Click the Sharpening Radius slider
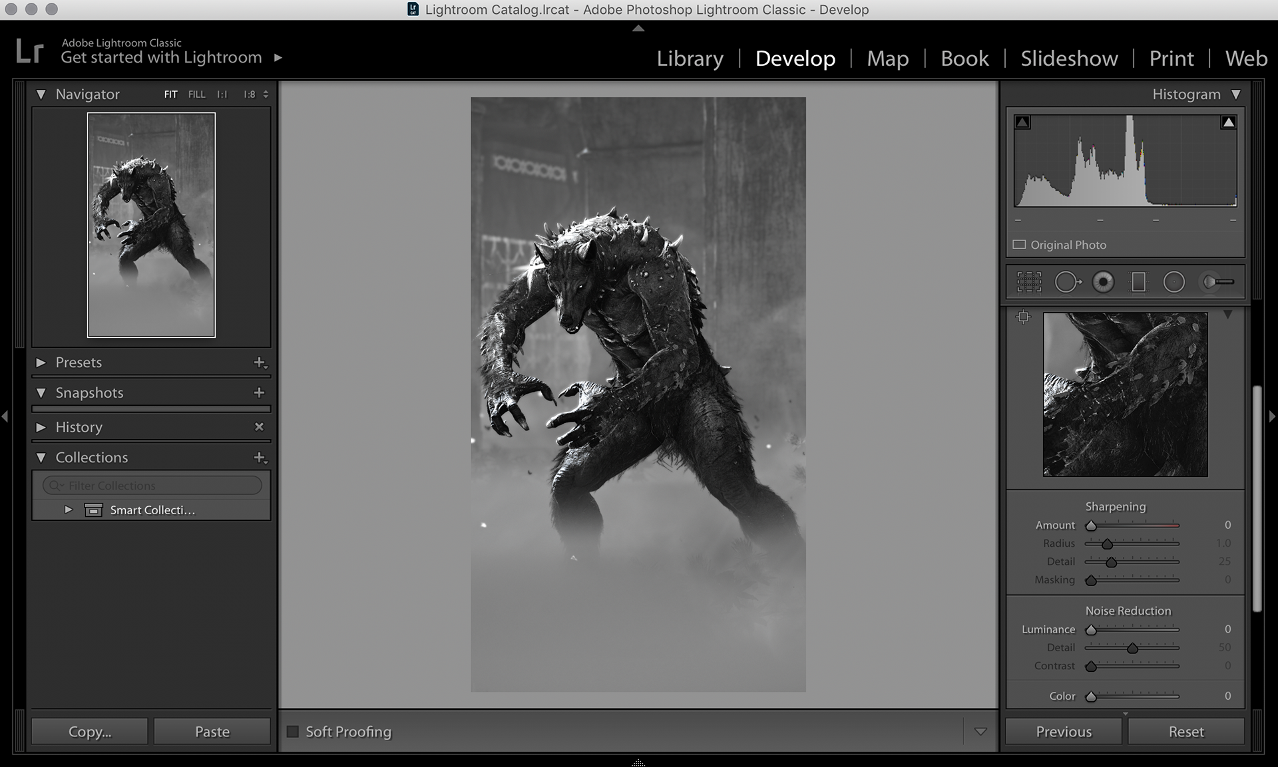The width and height of the screenshot is (1278, 767). point(1132,543)
